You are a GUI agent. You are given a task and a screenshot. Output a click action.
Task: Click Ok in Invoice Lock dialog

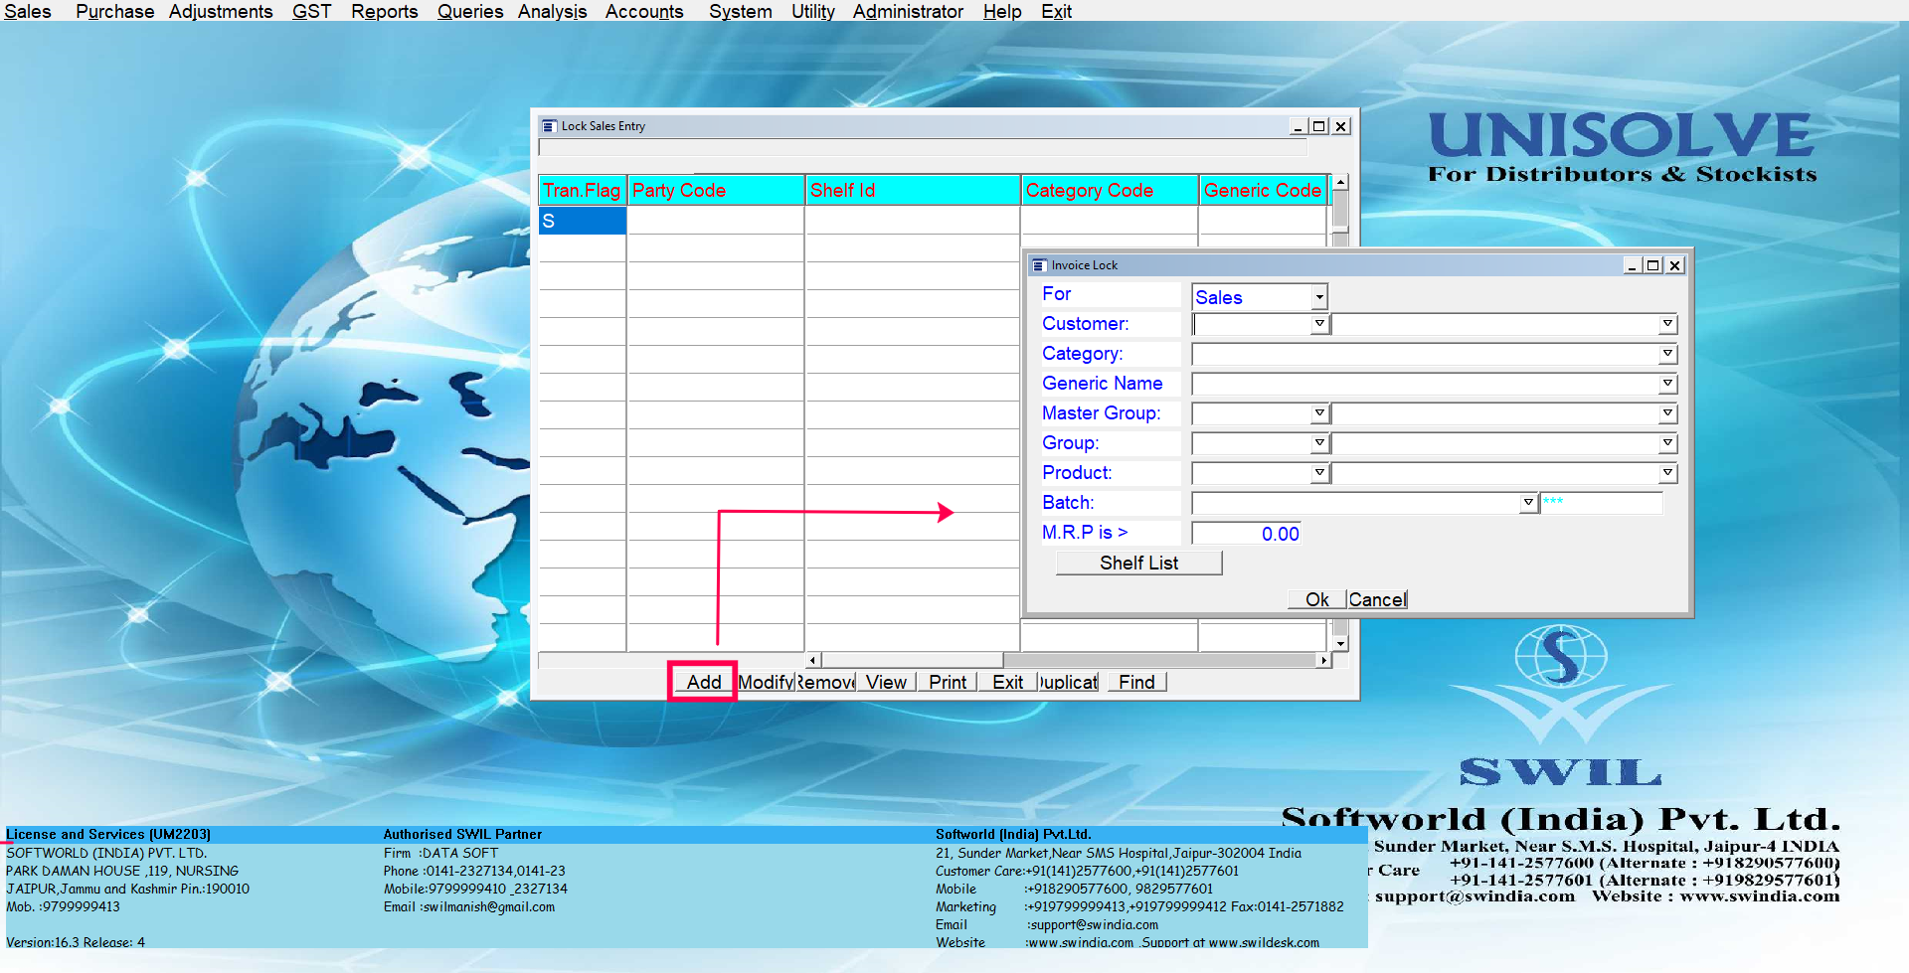coord(1316,599)
